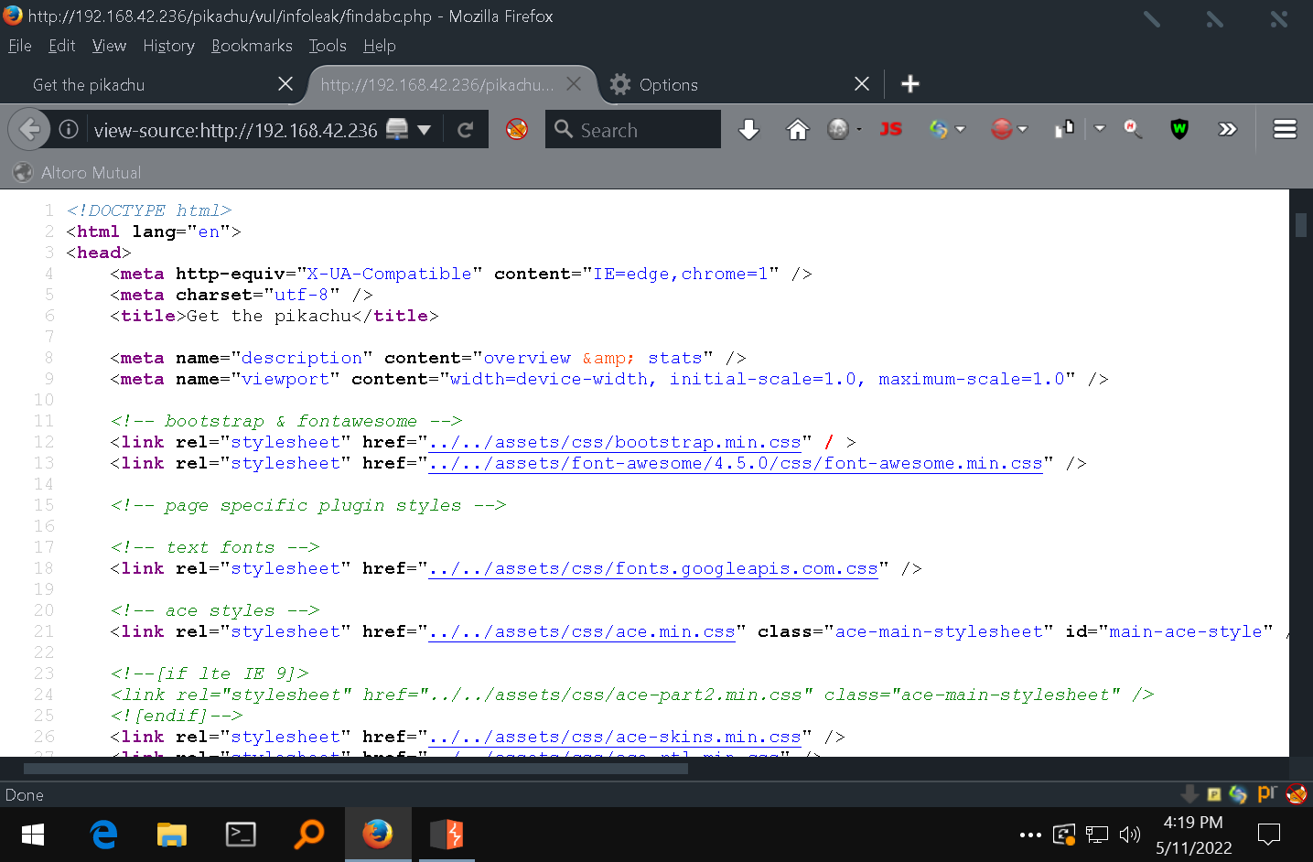Open the clock showing 4:19 PM
The width and height of the screenshot is (1313, 862).
pyautogui.click(x=1193, y=835)
